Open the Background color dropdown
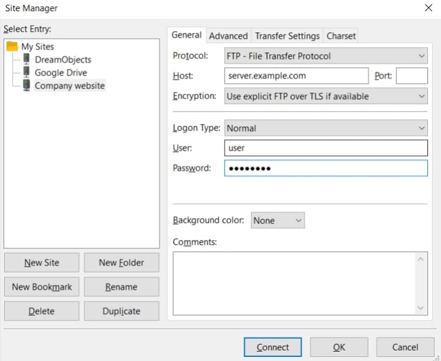 point(278,220)
